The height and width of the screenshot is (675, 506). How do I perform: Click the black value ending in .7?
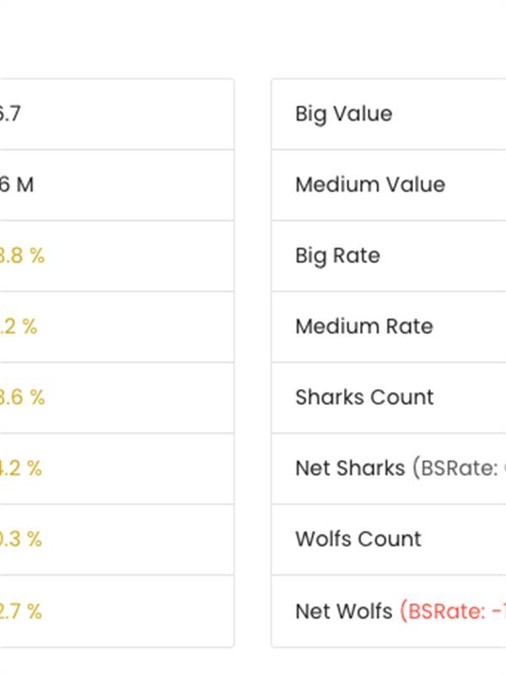(x=10, y=114)
